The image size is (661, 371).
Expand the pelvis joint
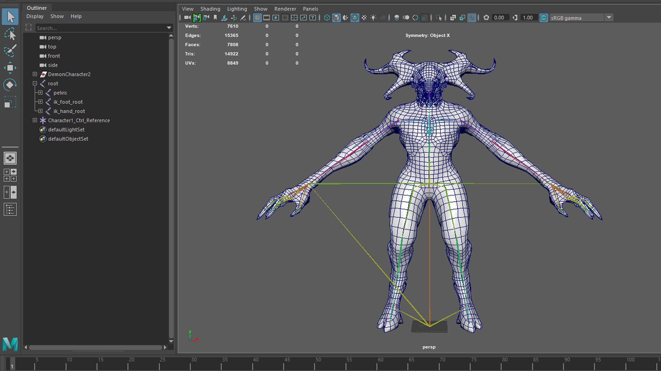[x=40, y=93]
